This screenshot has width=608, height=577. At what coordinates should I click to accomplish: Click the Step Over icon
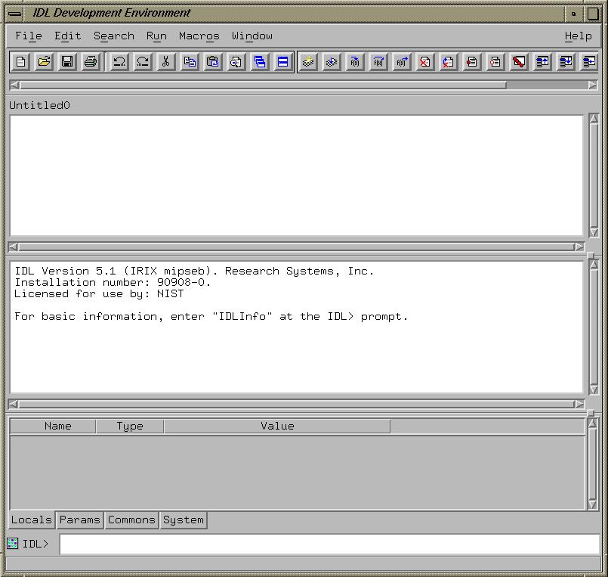point(378,62)
